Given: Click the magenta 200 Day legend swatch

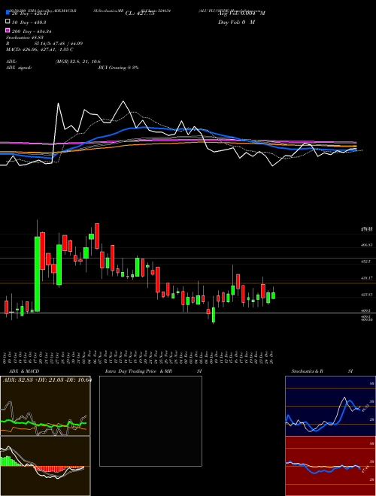Looking at the screenshot, I should (8, 31).
